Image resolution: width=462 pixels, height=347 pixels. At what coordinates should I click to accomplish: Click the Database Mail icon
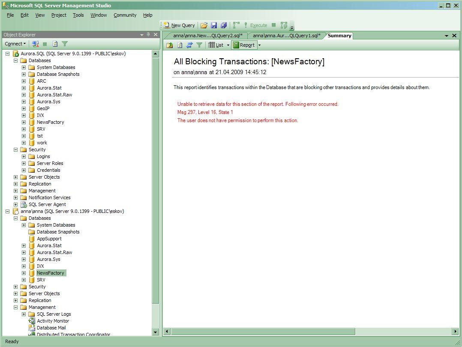[x=32, y=328]
